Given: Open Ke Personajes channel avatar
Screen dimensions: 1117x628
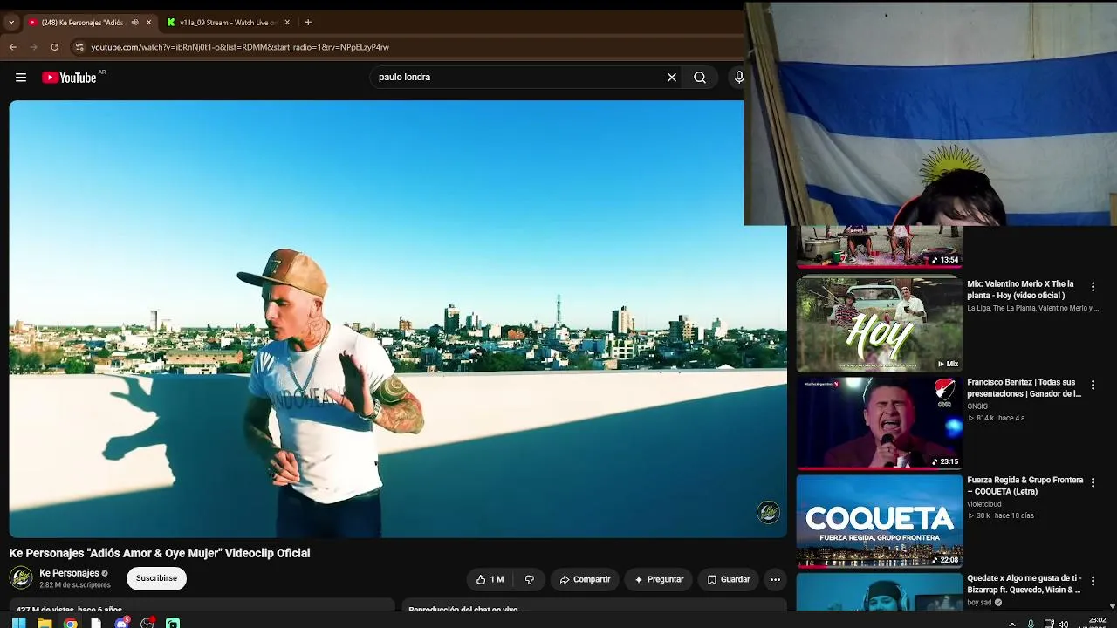Looking at the screenshot, I should pyautogui.click(x=21, y=577).
